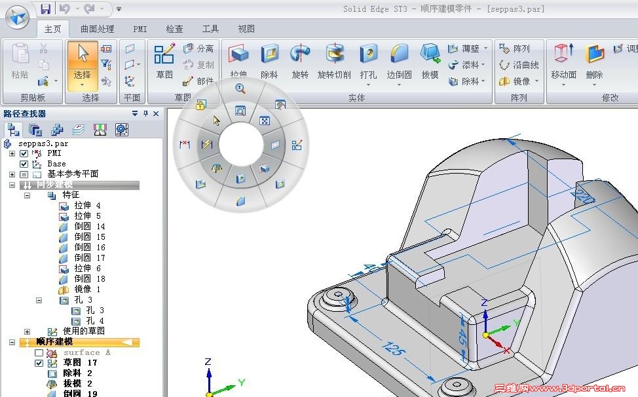The width and height of the screenshot is (638, 397).
Task: Select 拔模 2 in the ordered features
Action: tap(70, 384)
